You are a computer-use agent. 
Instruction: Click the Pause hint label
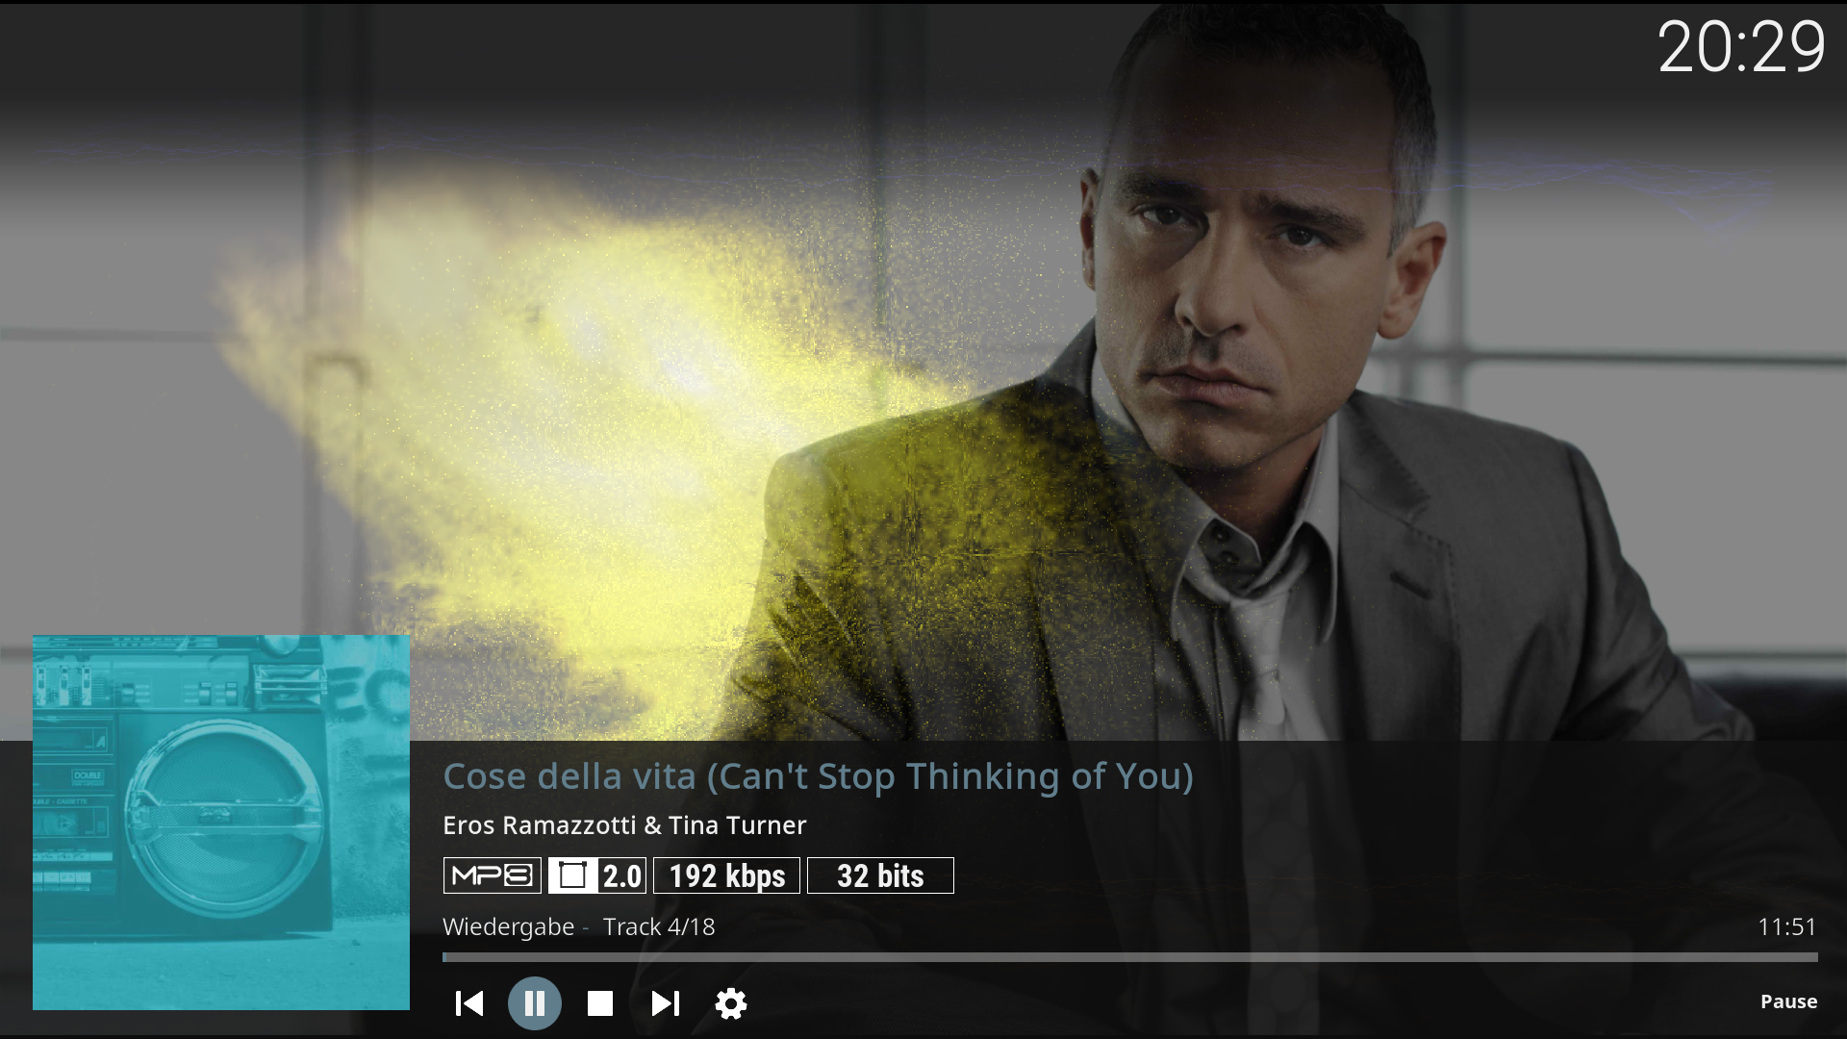click(x=1788, y=1001)
